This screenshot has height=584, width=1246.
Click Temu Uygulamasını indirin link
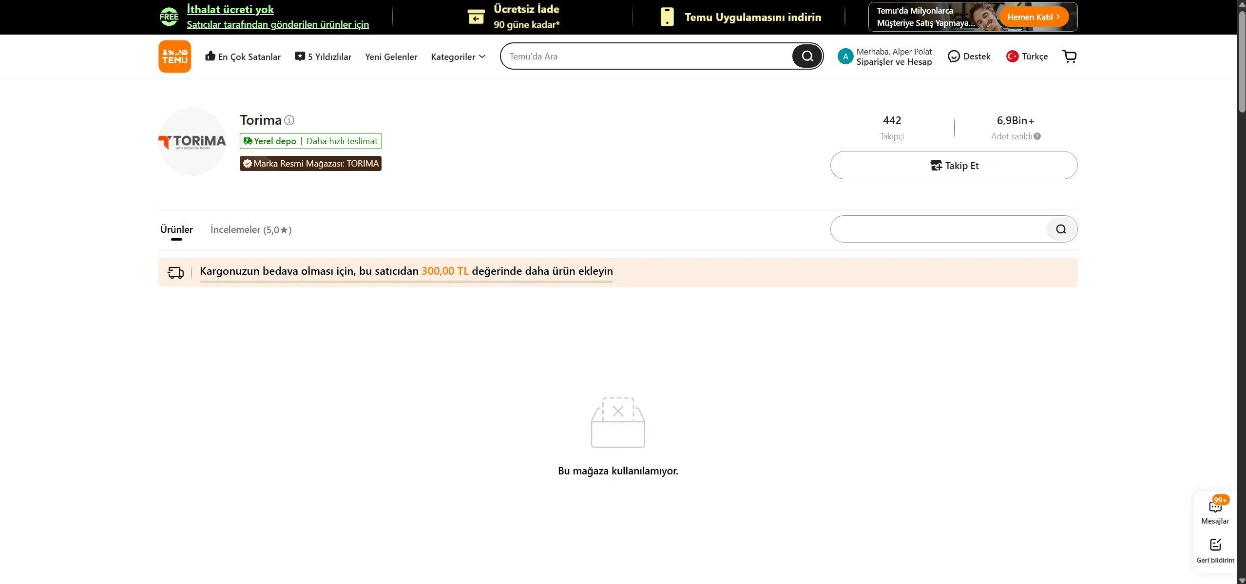pos(753,17)
